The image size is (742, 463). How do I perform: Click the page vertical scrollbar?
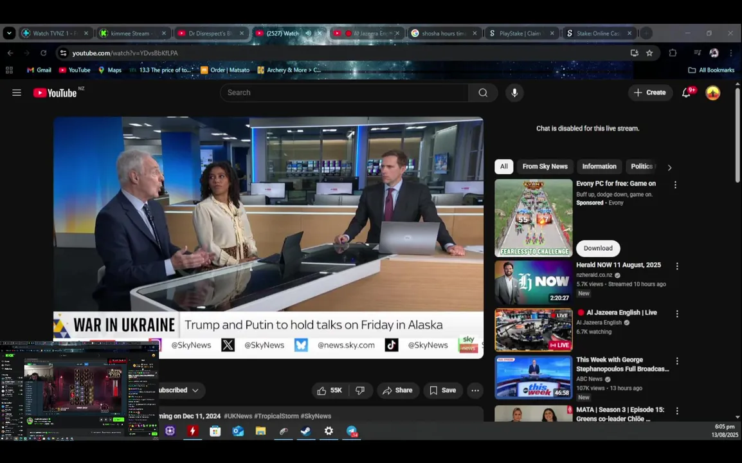pos(737,135)
